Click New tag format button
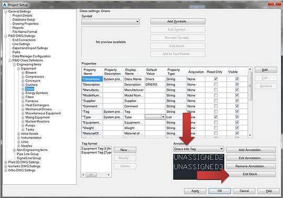283x198 pixels. click(x=125, y=150)
